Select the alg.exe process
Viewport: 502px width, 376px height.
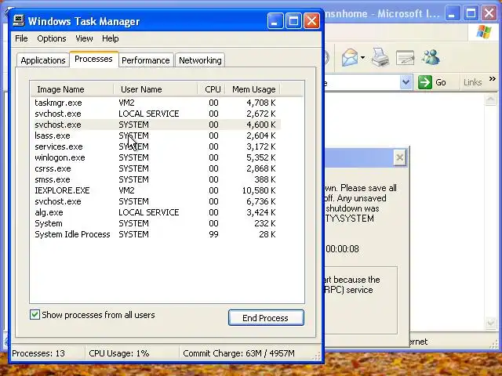pos(155,212)
